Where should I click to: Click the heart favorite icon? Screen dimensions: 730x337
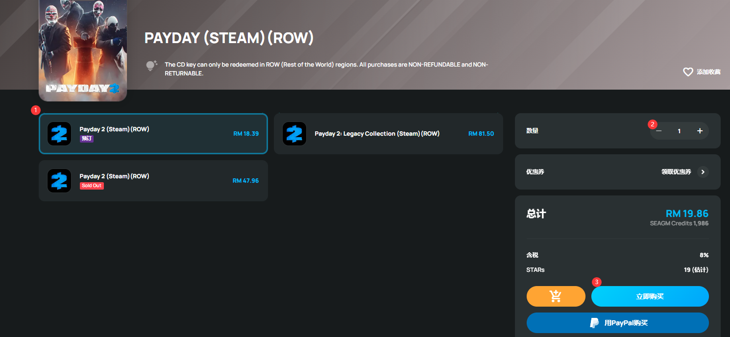tap(688, 72)
